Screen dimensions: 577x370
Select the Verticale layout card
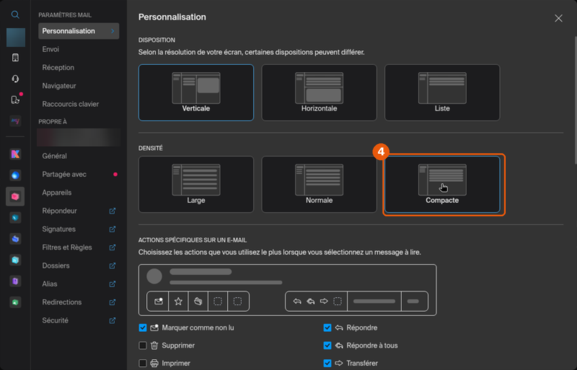[196, 93]
